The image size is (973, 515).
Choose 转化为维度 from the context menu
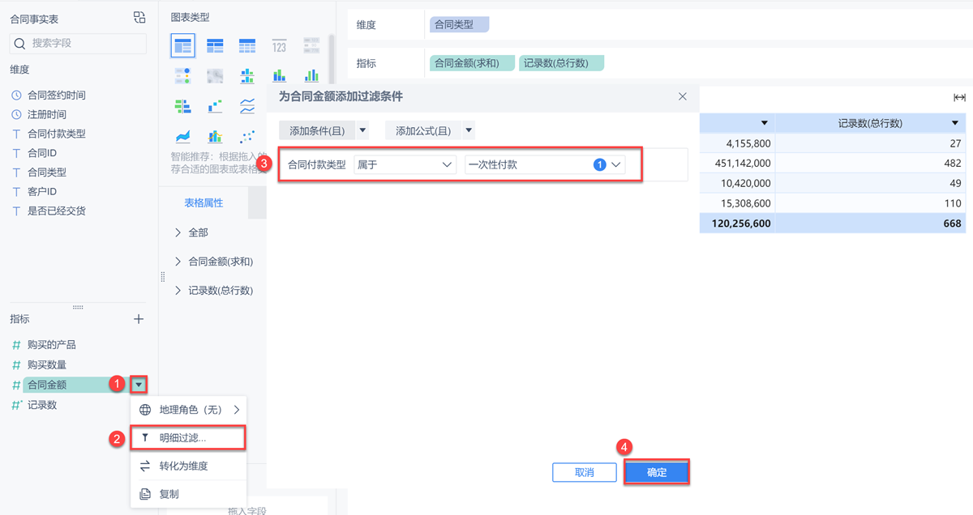(188, 466)
